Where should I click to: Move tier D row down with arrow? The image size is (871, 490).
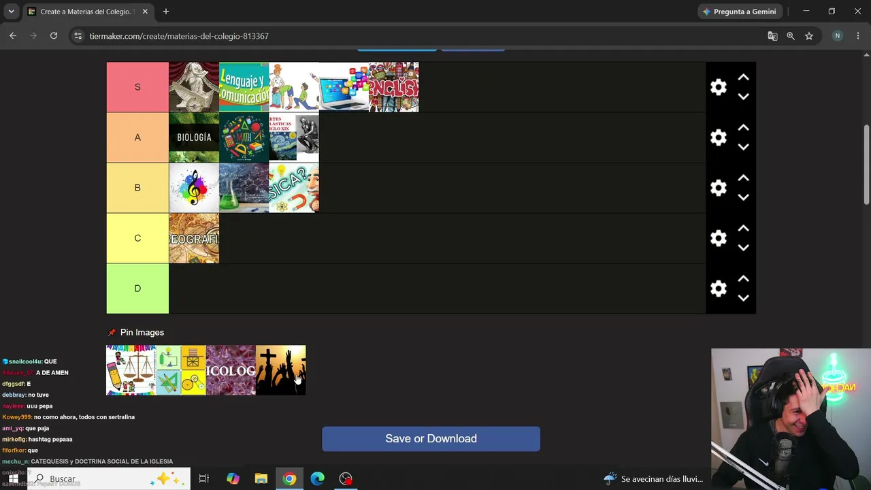coord(744,298)
